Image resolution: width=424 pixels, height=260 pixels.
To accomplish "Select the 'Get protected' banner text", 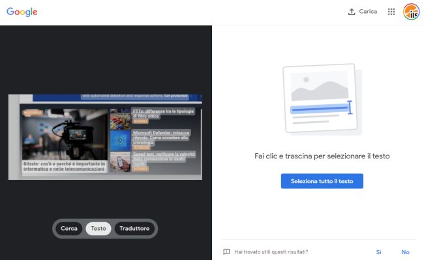I will coord(175,96).
